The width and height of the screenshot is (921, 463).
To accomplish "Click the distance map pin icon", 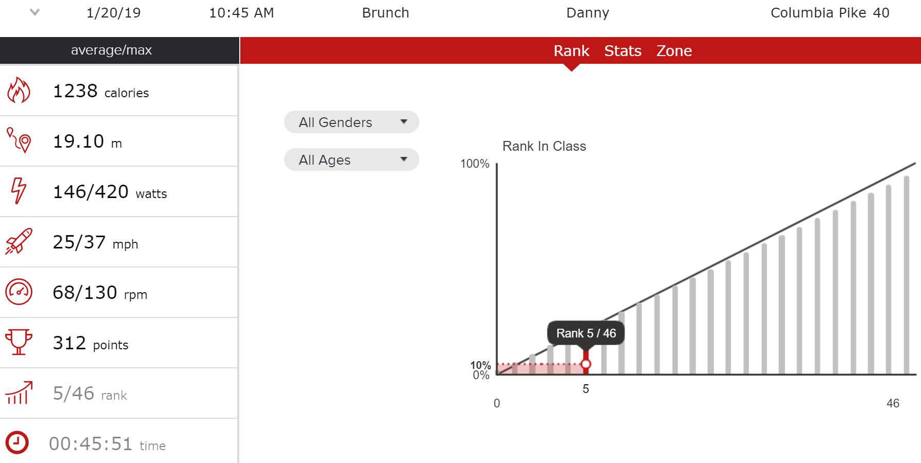I will [19, 140].
